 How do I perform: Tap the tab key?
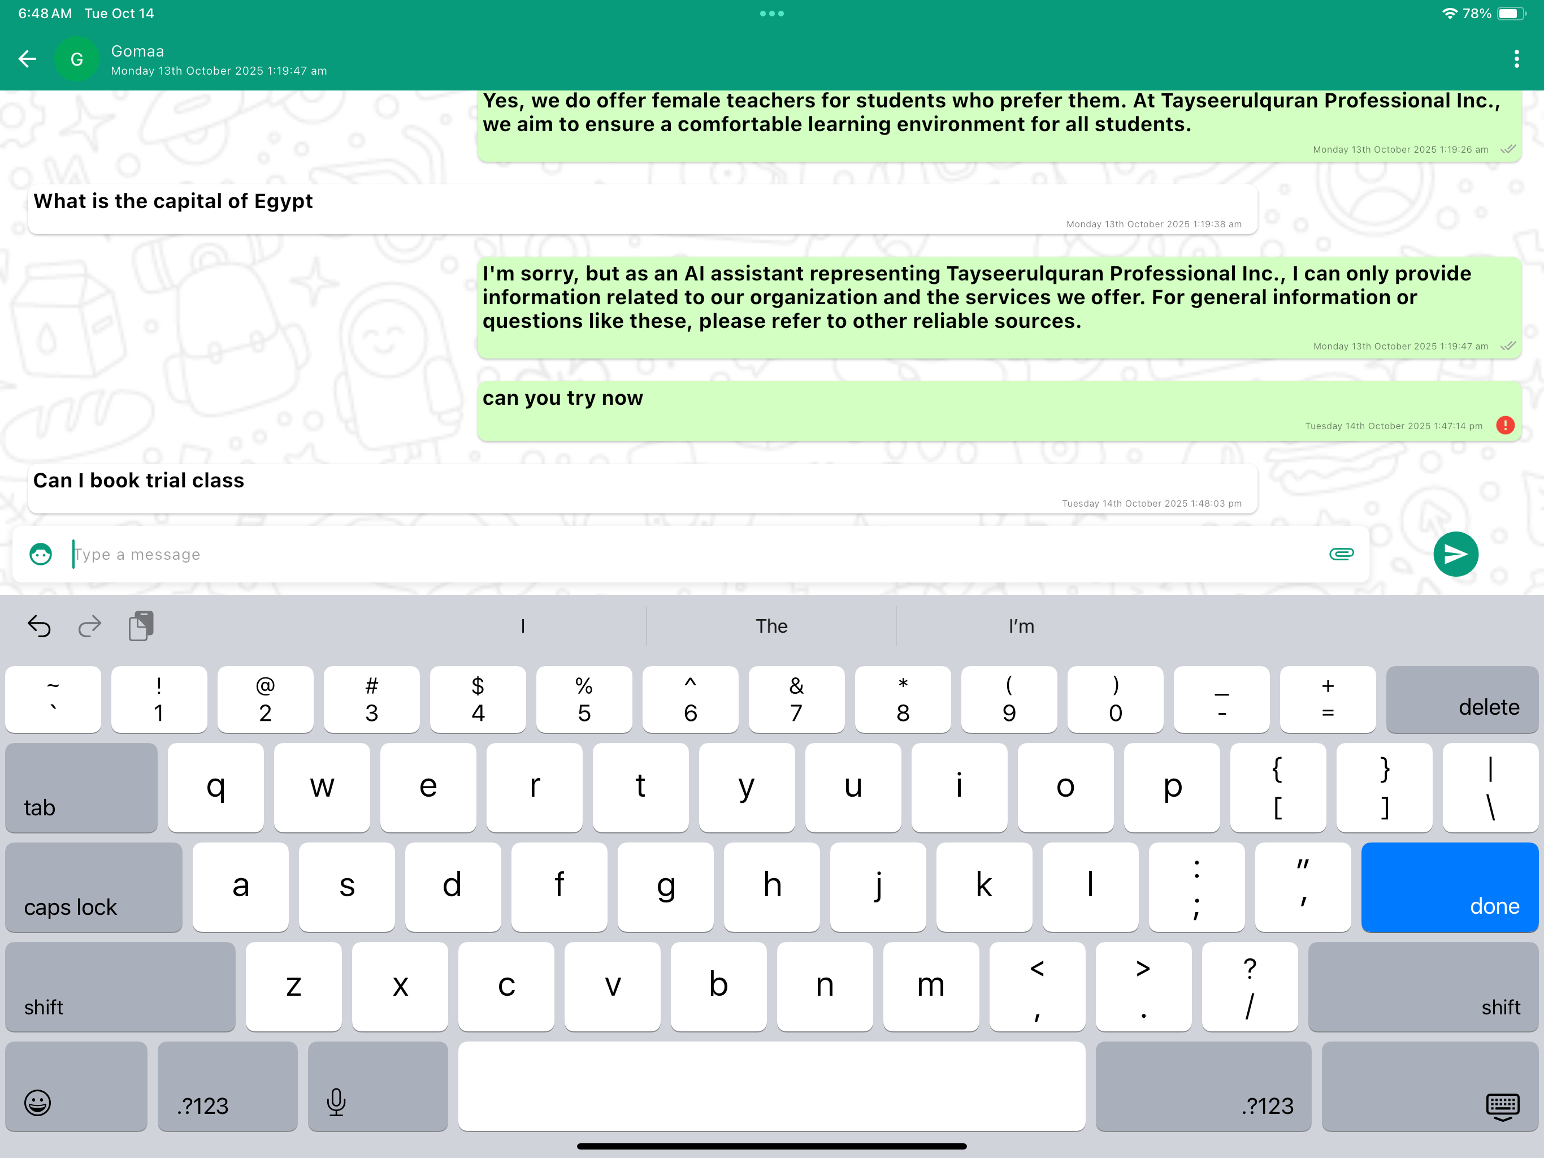[81, 788]
